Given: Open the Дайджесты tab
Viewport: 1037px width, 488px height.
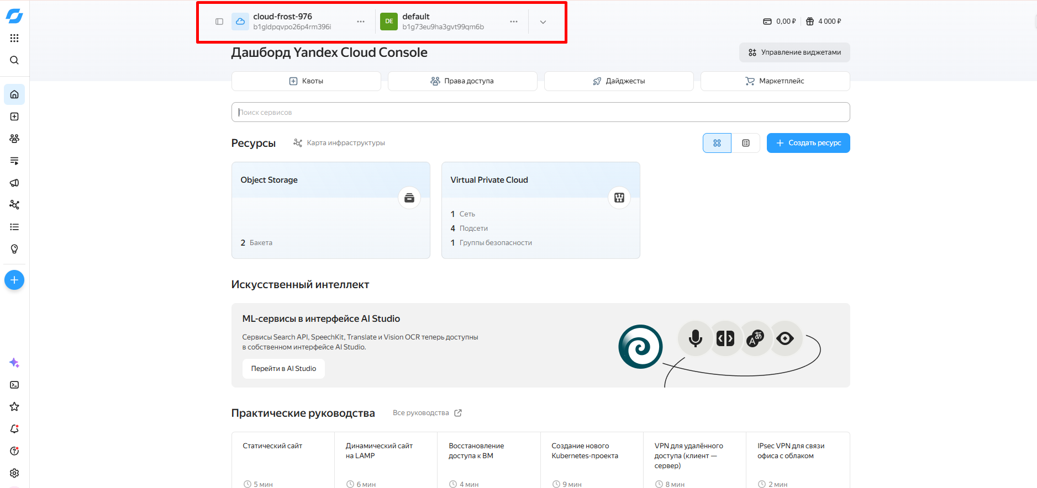Looking at the screenshot, I should click(619, 81).
